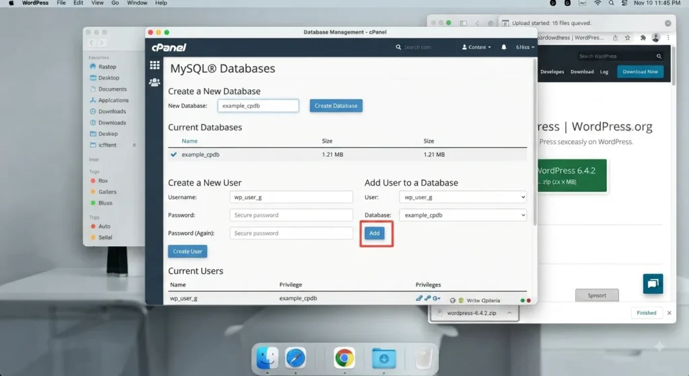Click the Add button for user to database

point(374,233)
